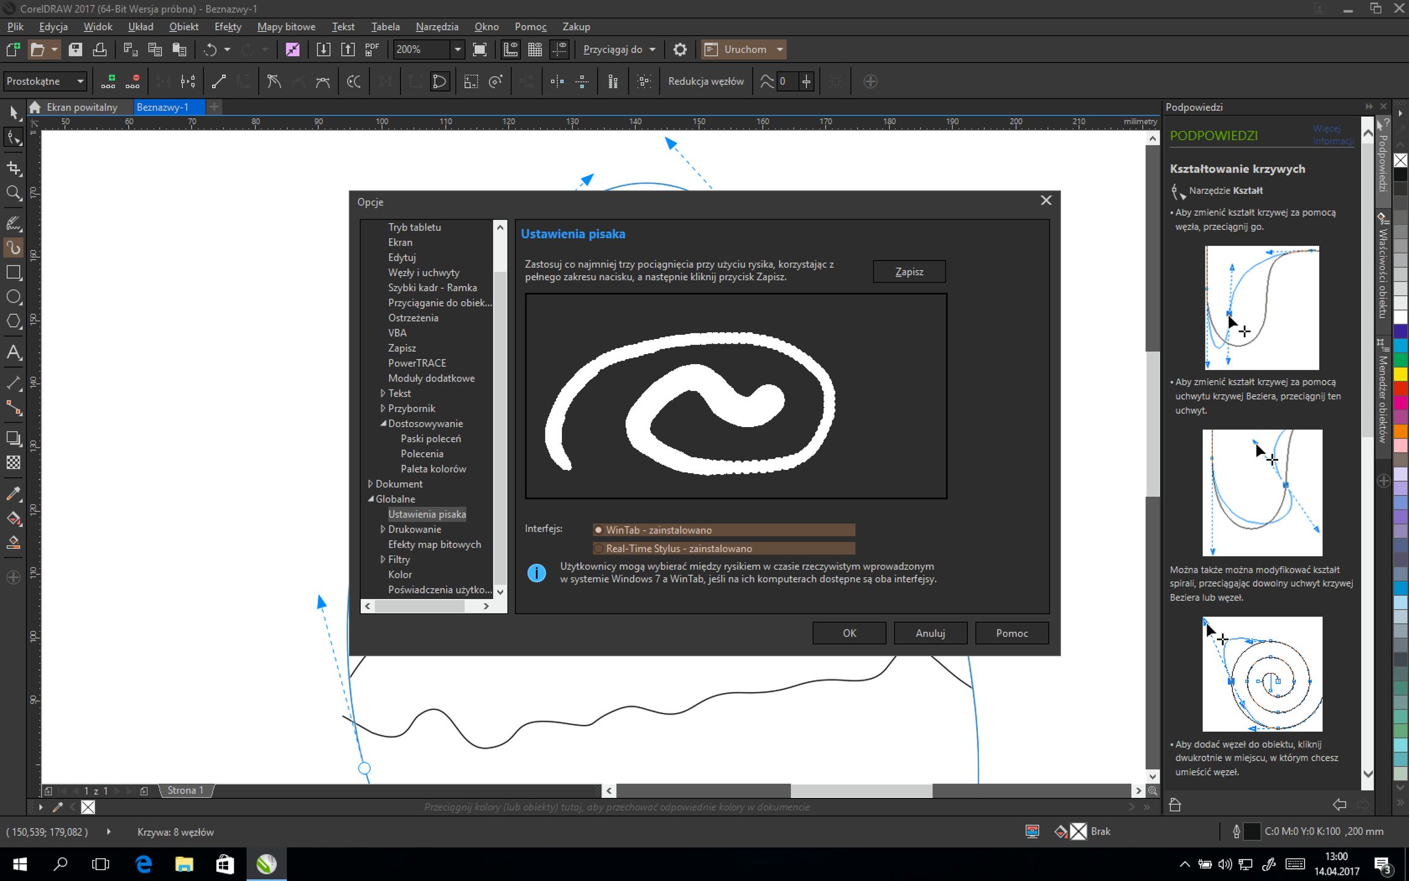Select WinTab - zainstalowano radio option
Viewport: 1409px width, 881px height.
(x=599, y=530)
